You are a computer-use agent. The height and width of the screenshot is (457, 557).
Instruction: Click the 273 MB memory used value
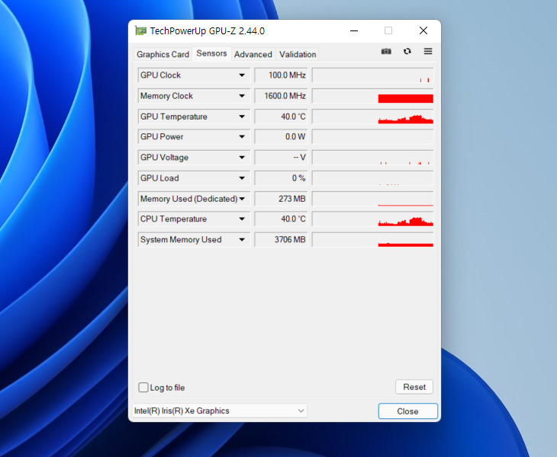click(x=281, y=199)
